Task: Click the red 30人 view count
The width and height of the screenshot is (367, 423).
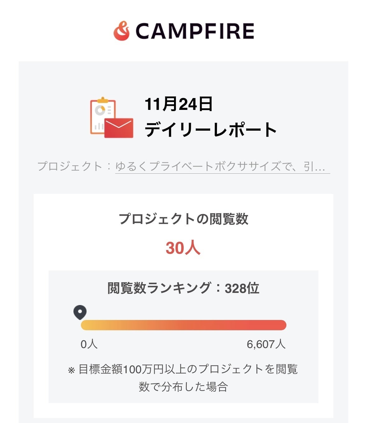Action: 183,248
